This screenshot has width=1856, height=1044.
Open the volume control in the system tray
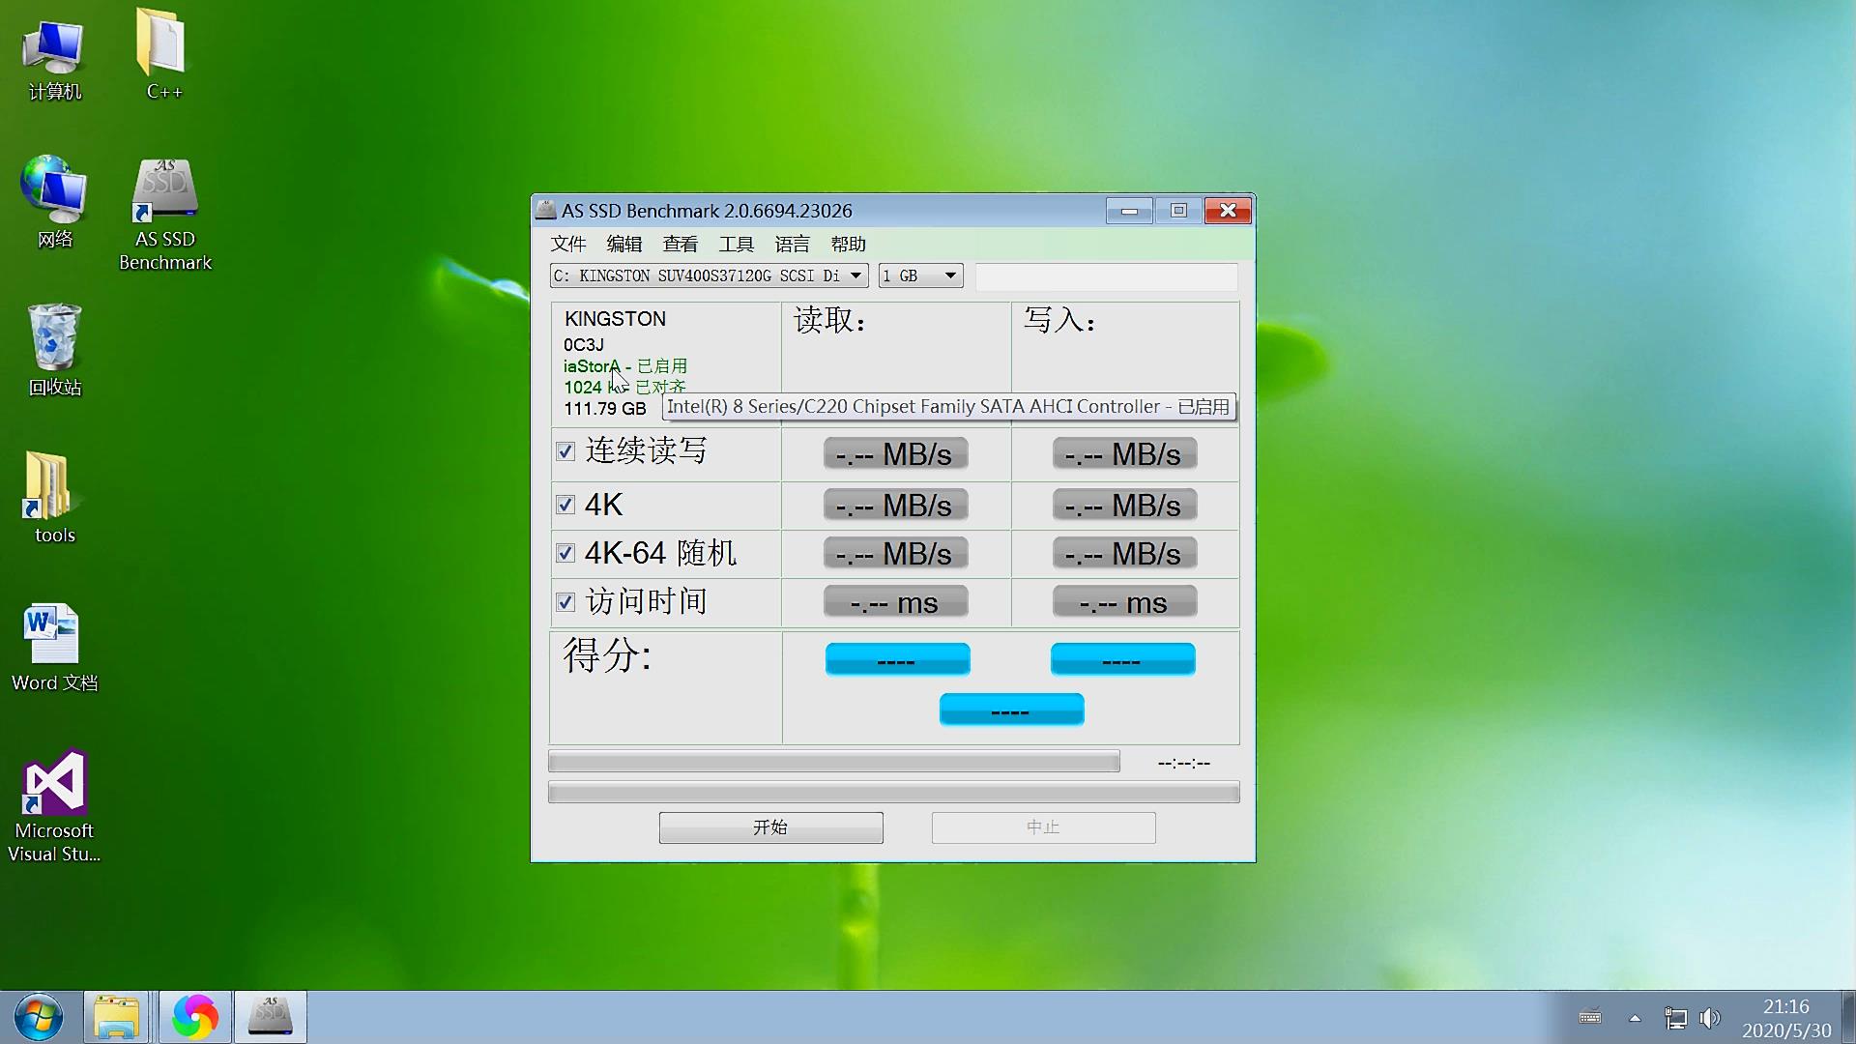(1709, 1018)
